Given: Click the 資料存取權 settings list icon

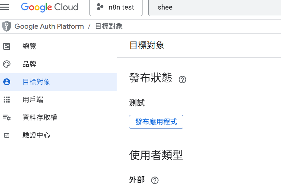Looking at the screenshot, I should pyautogui.click(x=7, y=118).
